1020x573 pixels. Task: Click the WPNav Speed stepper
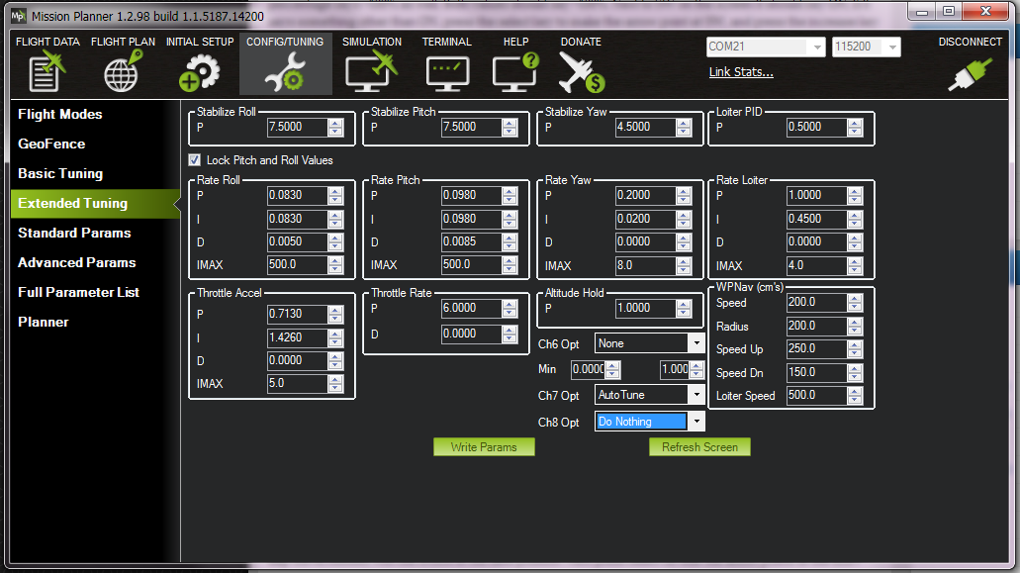855,303
